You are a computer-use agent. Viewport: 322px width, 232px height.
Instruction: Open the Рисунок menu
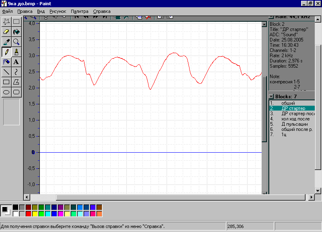click(x=58, y=12)
